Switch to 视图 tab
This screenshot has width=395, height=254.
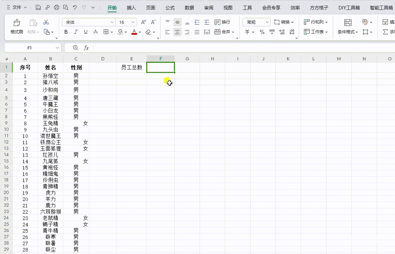click(228, 8)
